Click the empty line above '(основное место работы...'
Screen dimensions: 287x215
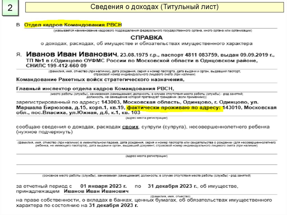click(147, 170)
